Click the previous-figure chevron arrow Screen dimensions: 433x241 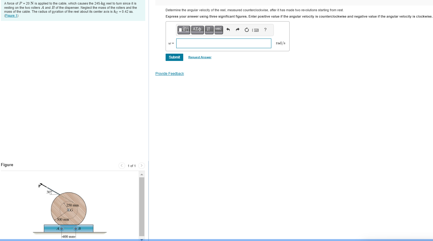click(122, 166)
